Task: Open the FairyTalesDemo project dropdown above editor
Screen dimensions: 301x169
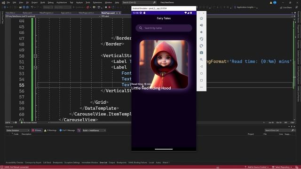Action: [53, 16]
